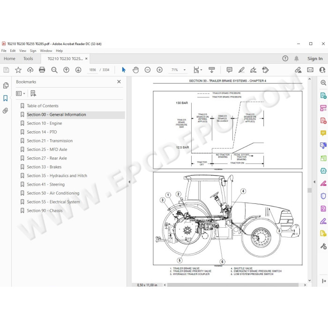The width and height of the screenshot is (328, 328).
Task: Go to Section 14 - PTO bookmark
Action: coord(42,132)
